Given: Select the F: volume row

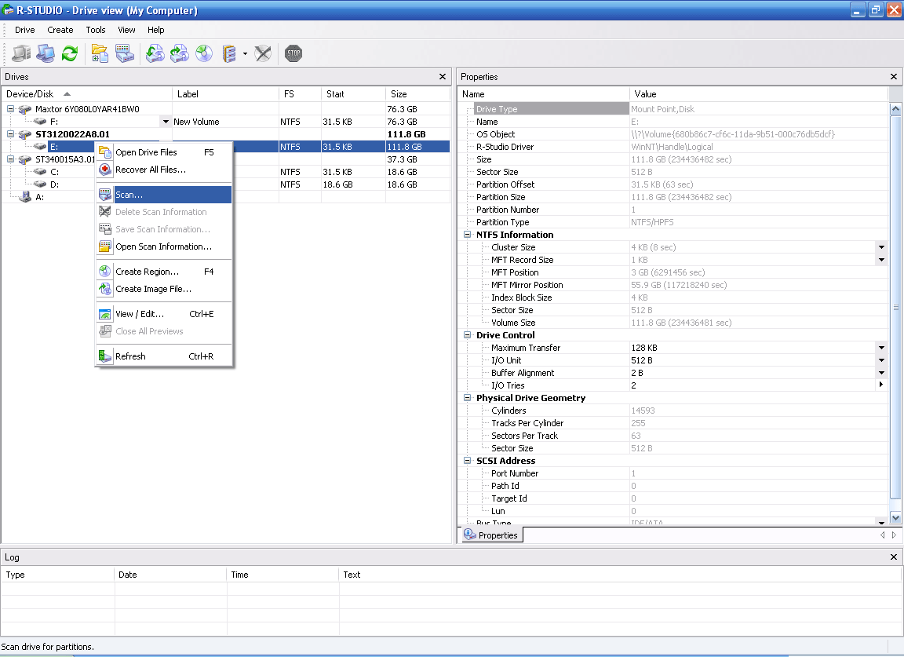Looking at the screenshot, I should (x=225, y=122).
